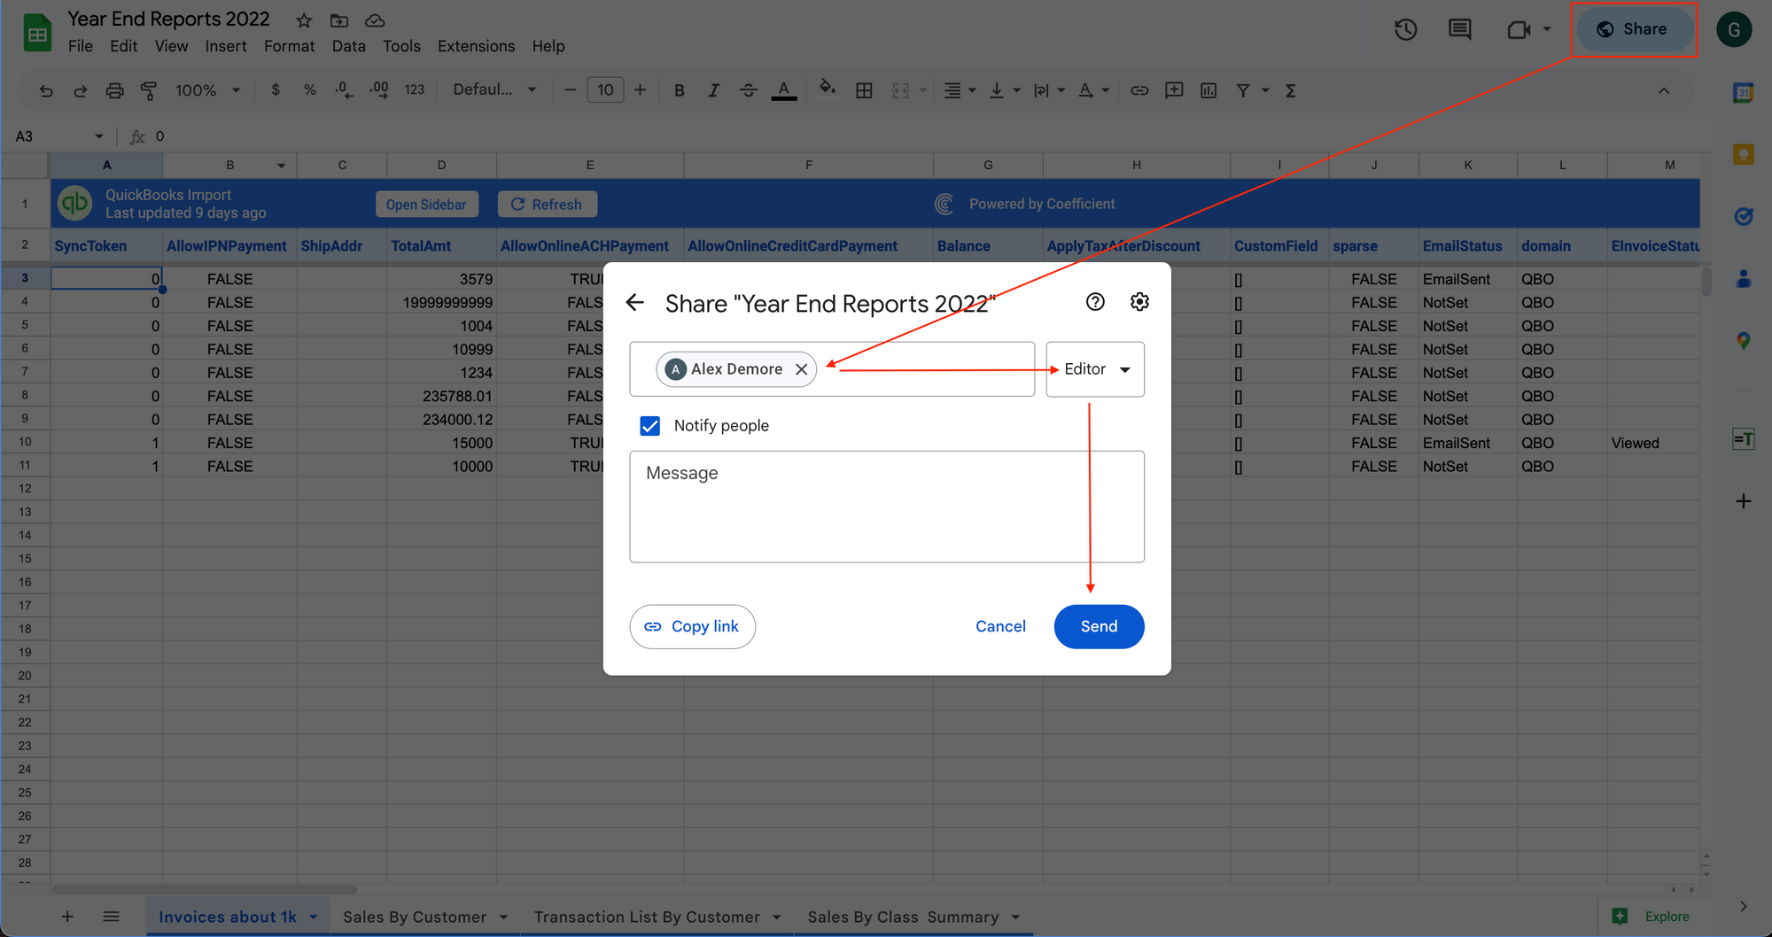Star the Year End Reports document
This screenshot has width=1772, height=937.
tap(304, 20)
